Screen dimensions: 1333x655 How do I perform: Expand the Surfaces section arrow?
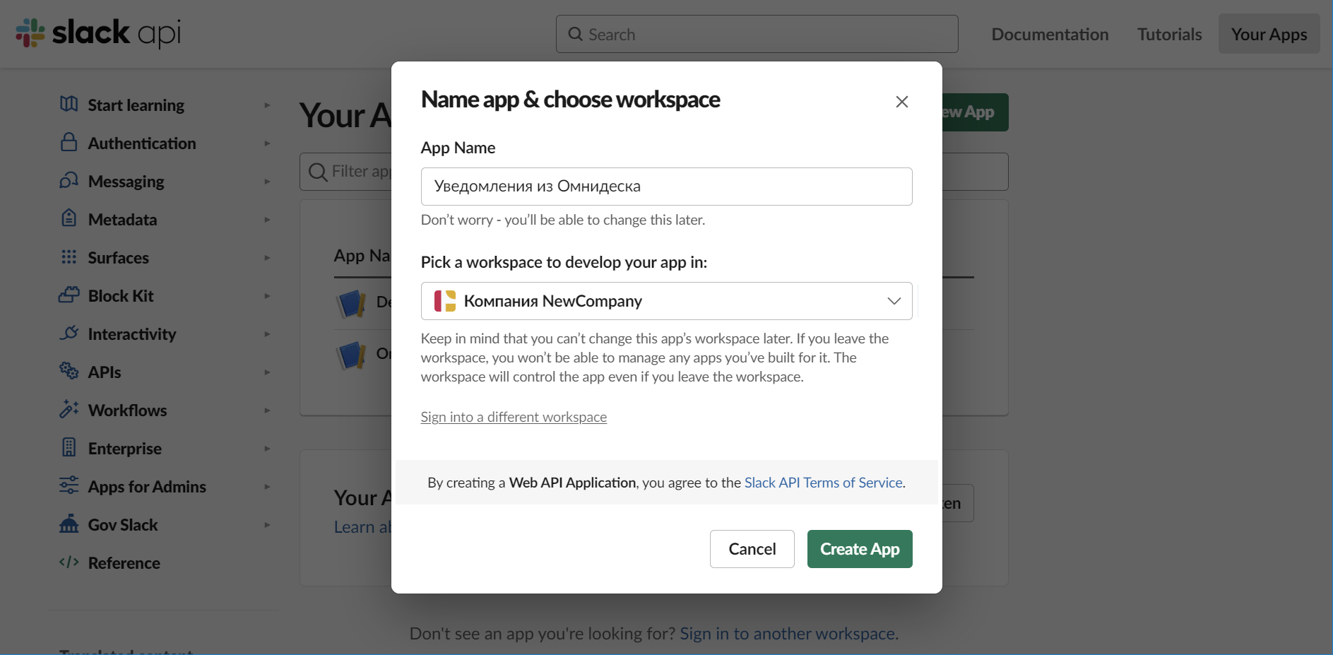coord(267,258)
